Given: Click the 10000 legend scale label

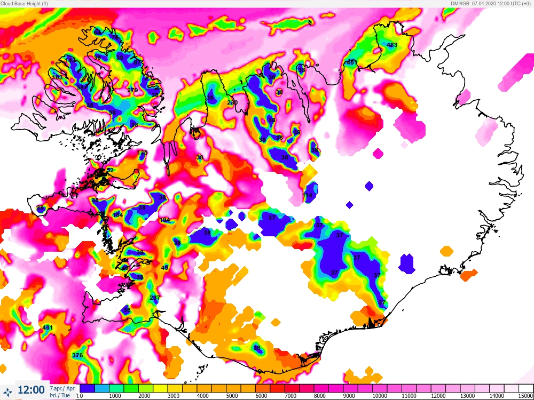Looking at the screenshot, I should click(379, 396).
